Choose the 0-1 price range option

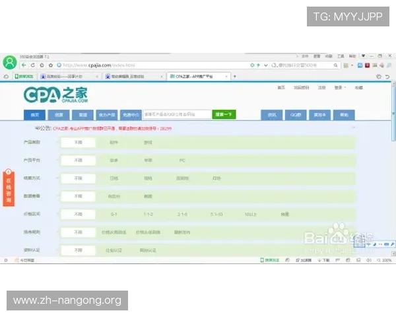click(114, 215)
